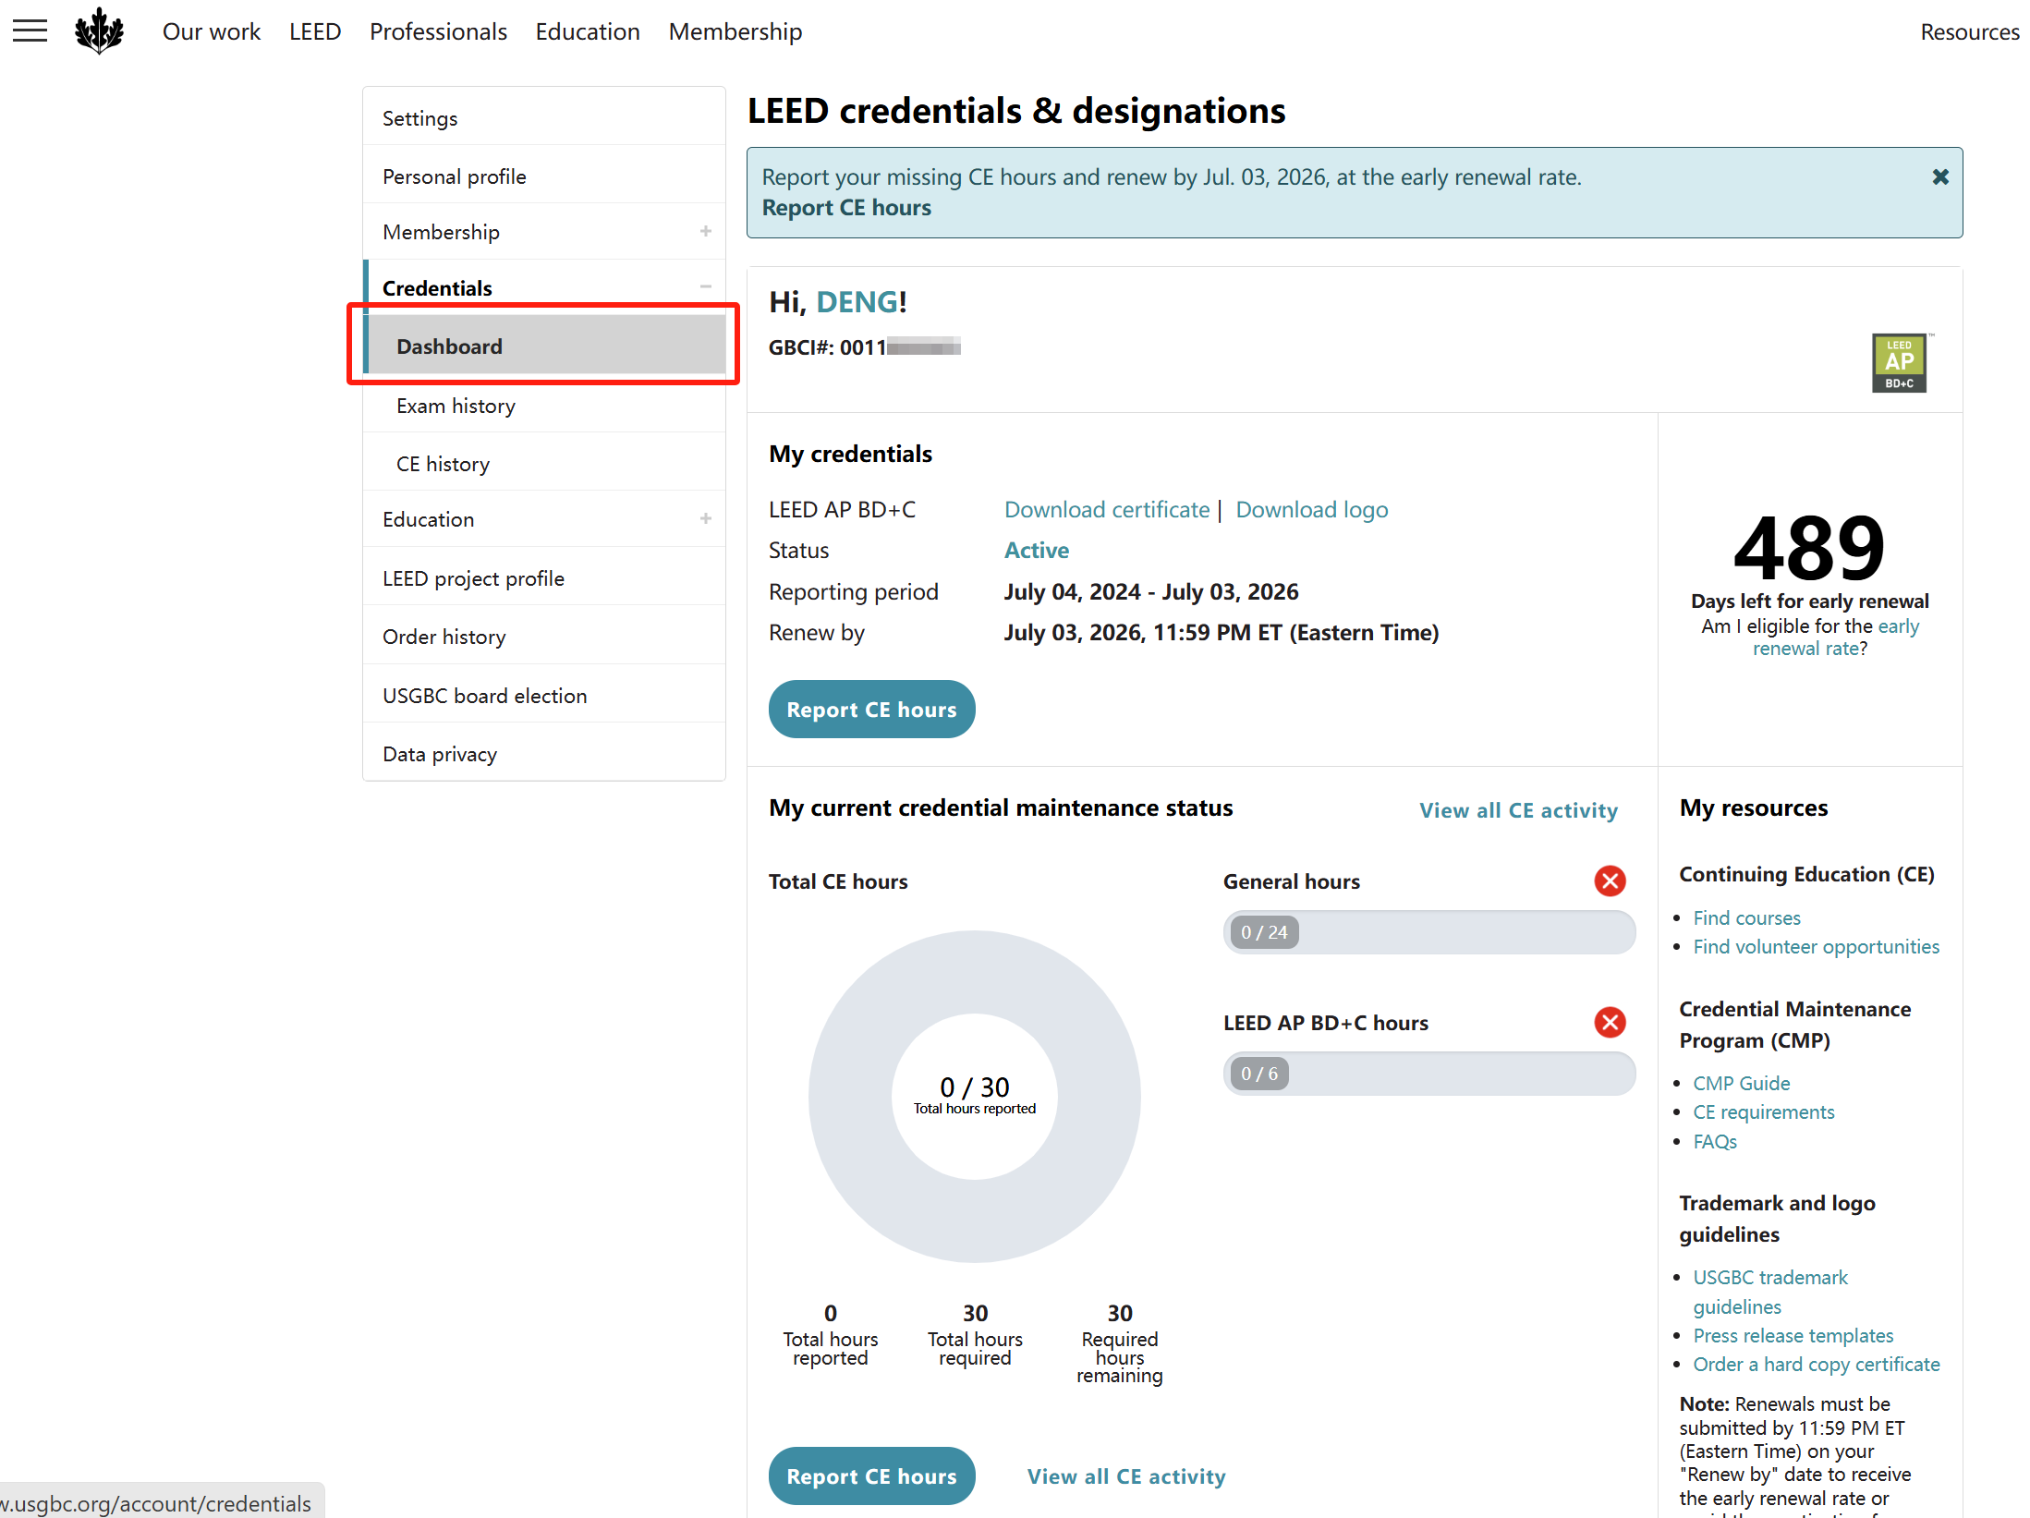
Task: Click Download certificate link
Action: pyautogui.click(x=1107, y=510)
